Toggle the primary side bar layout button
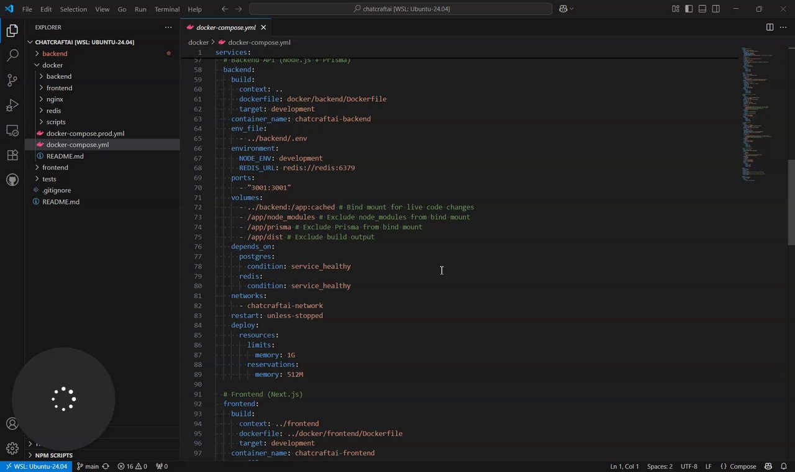The height and width of the screenshot is (472, 795). [x=689, y=9]
